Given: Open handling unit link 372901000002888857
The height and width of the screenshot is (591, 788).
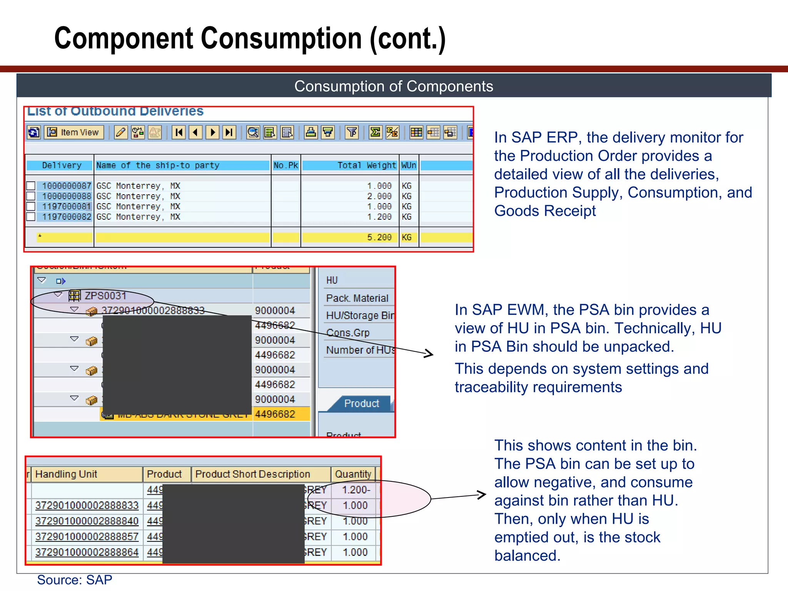Looking at the screenshot, I should click(x=87, y=537).
